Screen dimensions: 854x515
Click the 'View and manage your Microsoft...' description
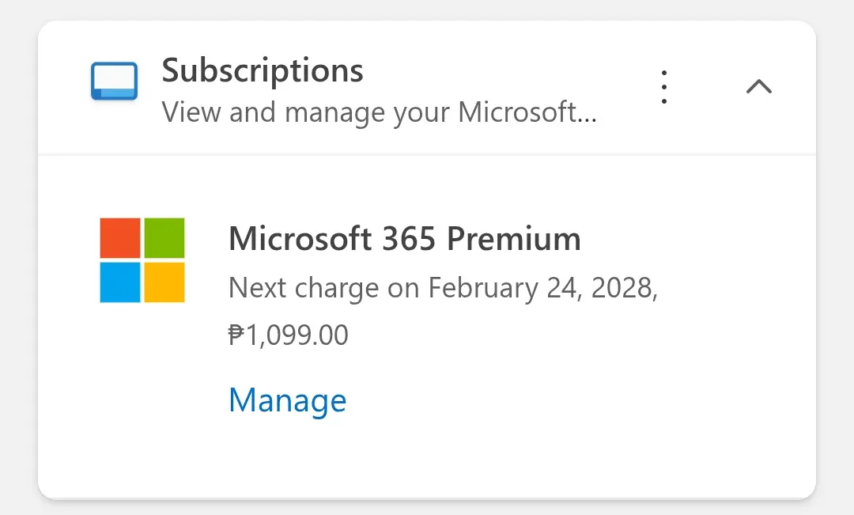(379, 113)
